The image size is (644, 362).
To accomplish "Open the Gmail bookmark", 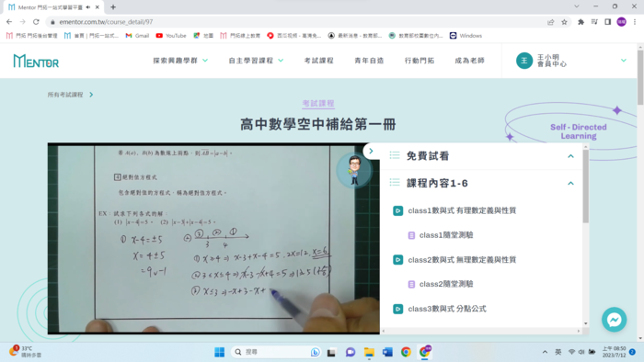I will point(137,36).
